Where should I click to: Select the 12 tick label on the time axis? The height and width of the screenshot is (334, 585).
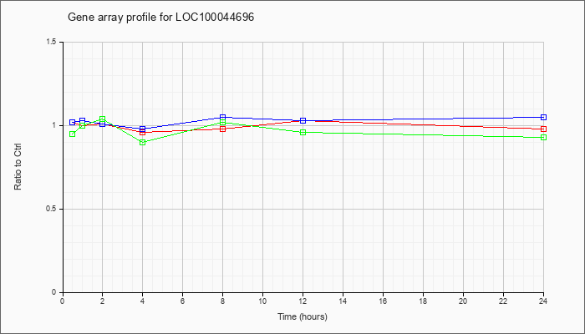[303, 301]
